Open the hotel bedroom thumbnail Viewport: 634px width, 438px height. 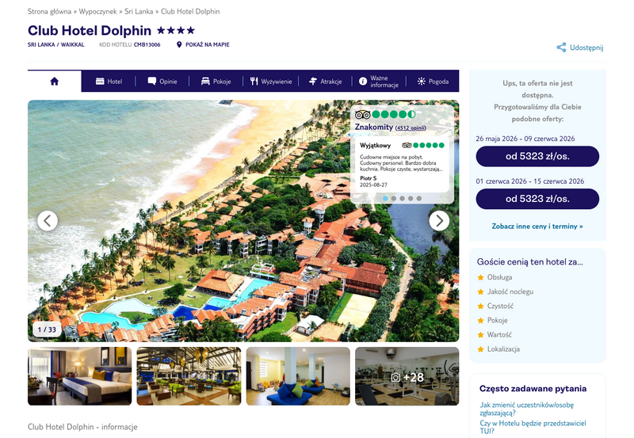[x=80, y=376]
